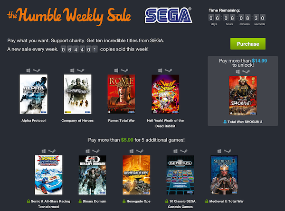Click Windows icon above Sonic Racing cover
The height and width of the screenshot is (211, 285).
click(44, 151)
